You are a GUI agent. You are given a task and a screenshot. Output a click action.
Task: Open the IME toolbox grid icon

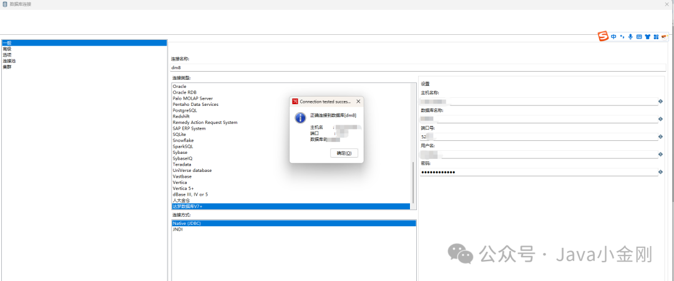[656, 37]
